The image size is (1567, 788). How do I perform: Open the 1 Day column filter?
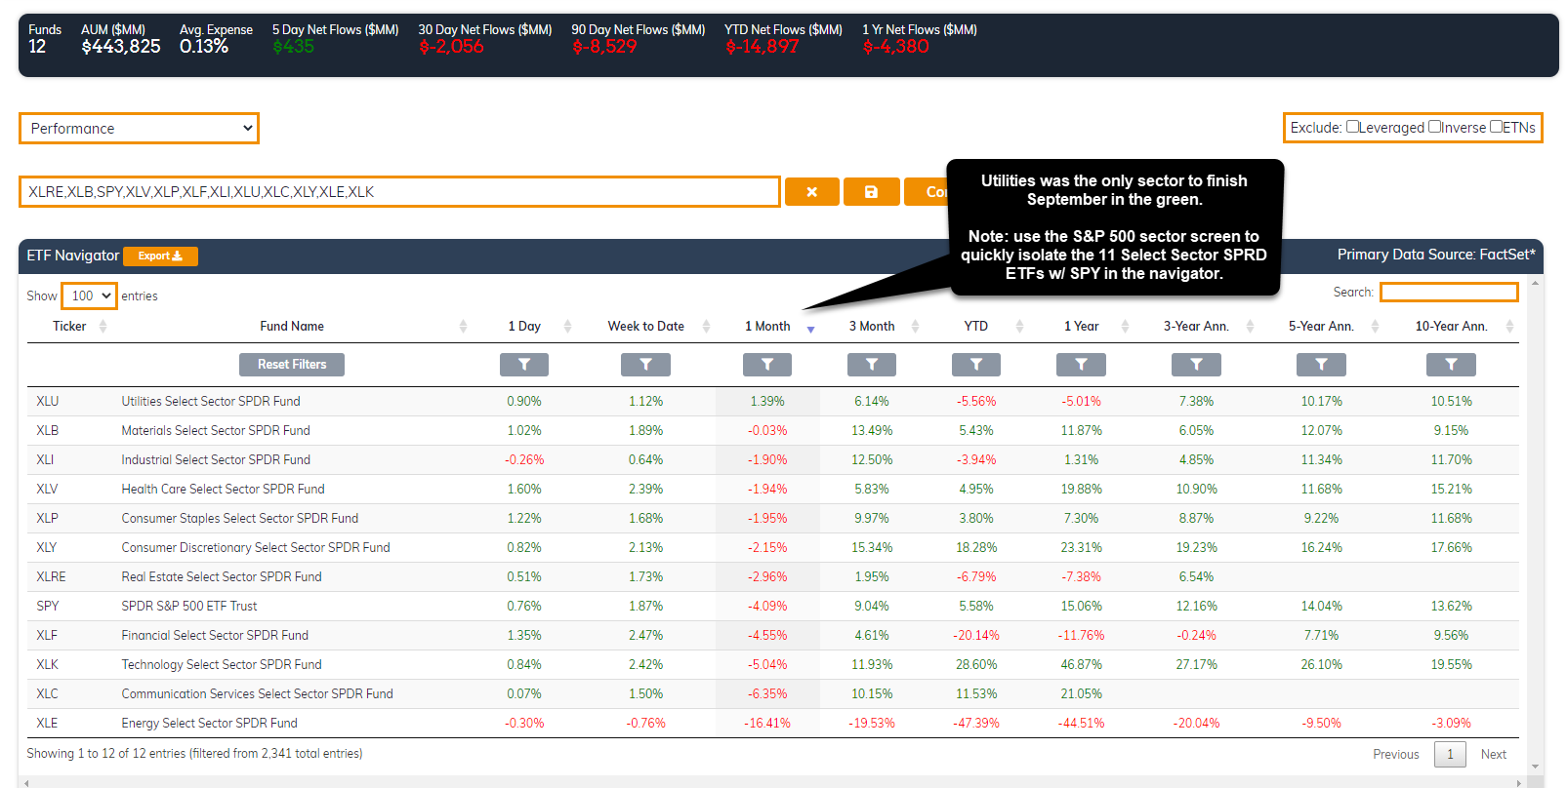(524, 365)
